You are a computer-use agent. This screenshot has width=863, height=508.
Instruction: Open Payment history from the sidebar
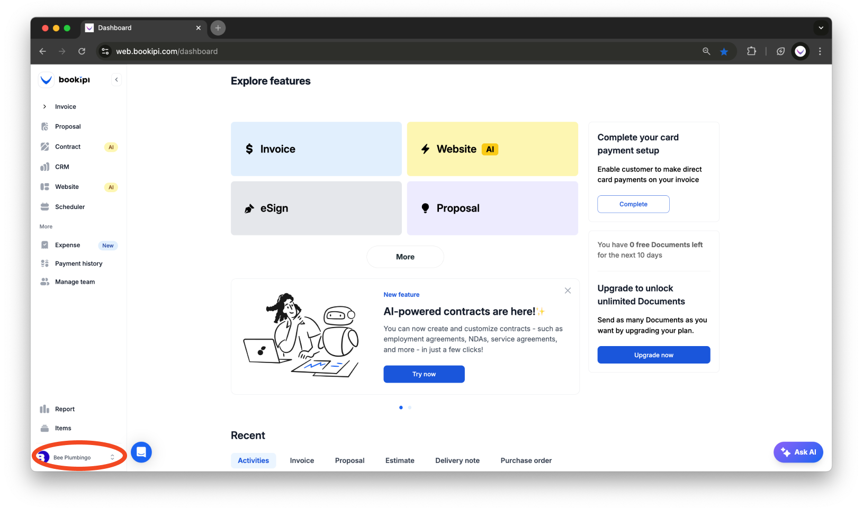click(79, 263)
